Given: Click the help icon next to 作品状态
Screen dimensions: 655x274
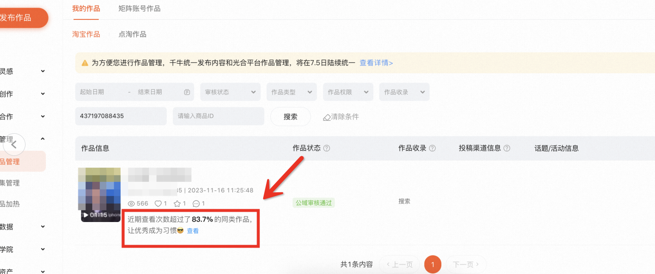Looking at the screenshot, I should coord(327,148).
